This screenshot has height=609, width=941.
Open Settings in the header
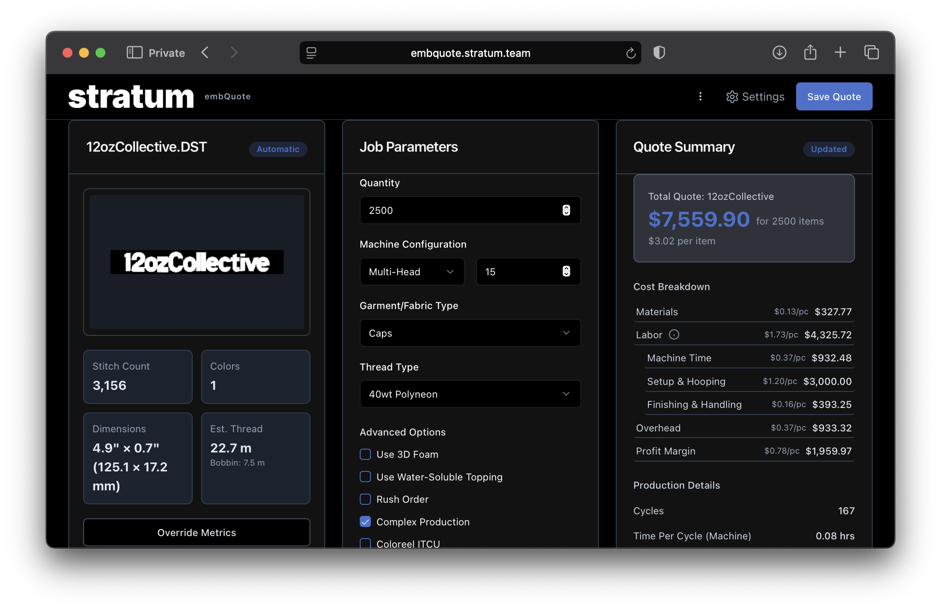pos(755,96)
